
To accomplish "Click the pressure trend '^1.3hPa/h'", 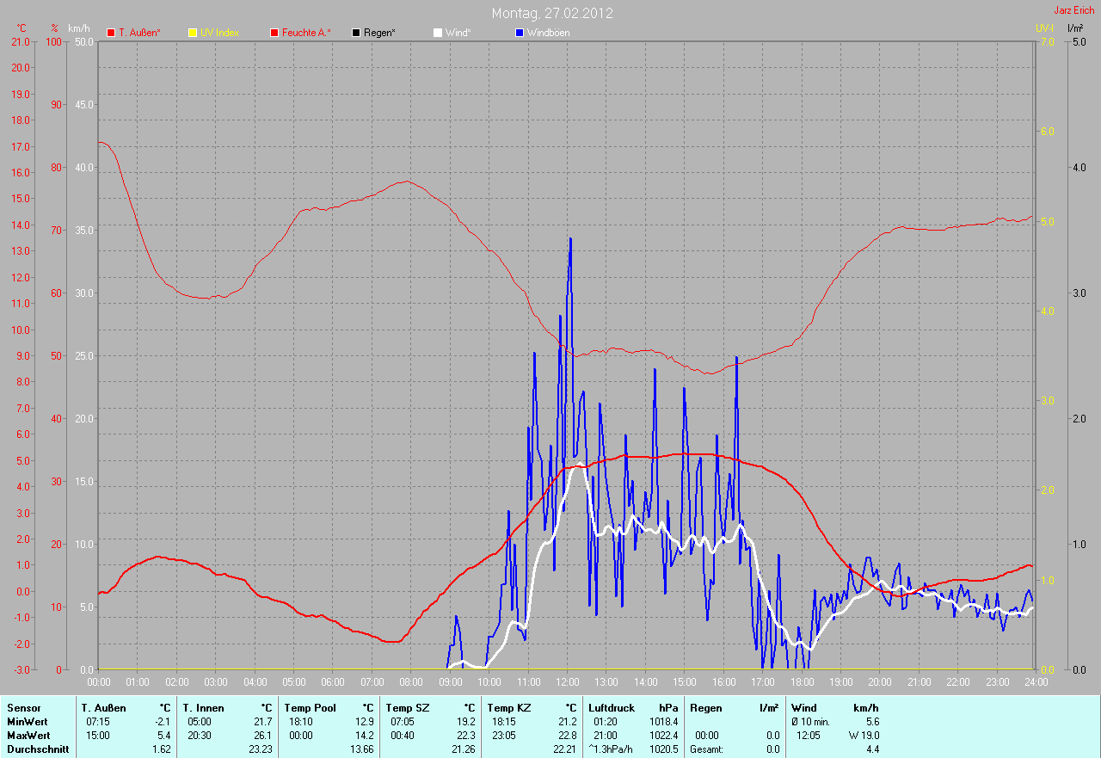I will 609,749.
